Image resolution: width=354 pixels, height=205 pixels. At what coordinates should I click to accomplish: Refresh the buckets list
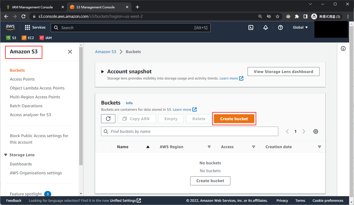pyautogui.click(x=108, y=119)
